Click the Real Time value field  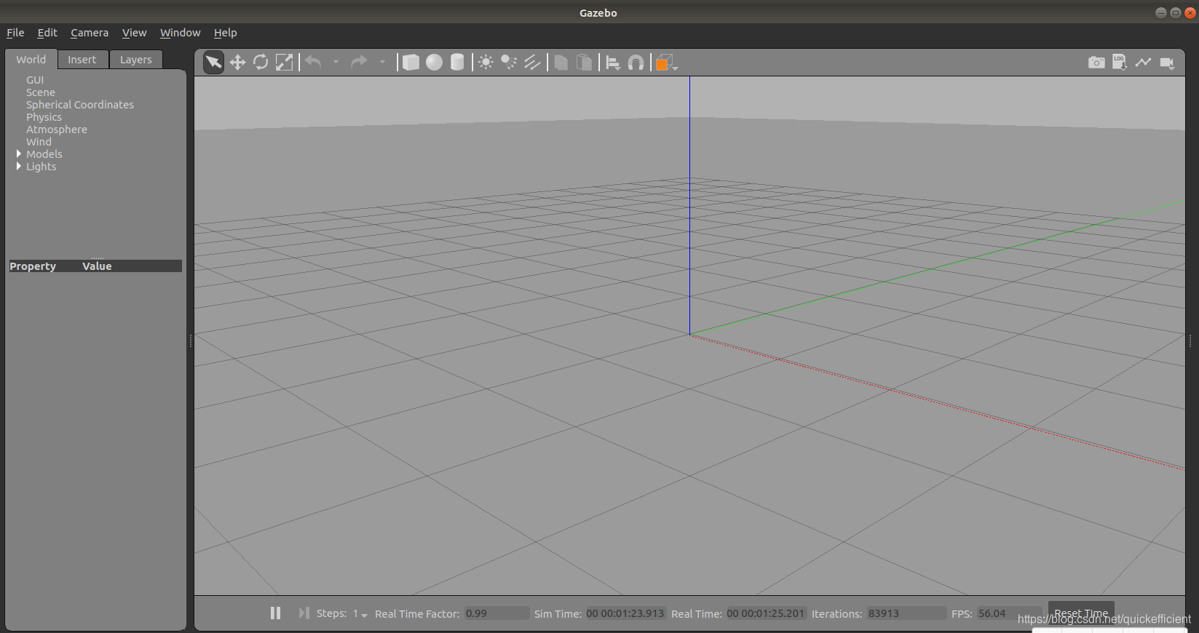coord(766,613)
